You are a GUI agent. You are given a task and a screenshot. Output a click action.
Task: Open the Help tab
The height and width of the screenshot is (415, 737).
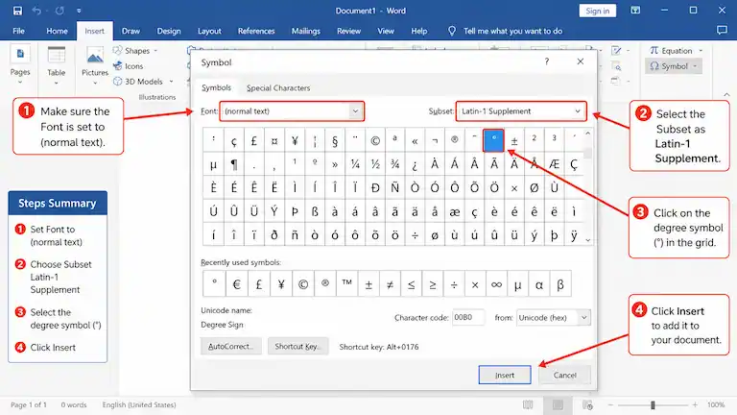[418, 31]
